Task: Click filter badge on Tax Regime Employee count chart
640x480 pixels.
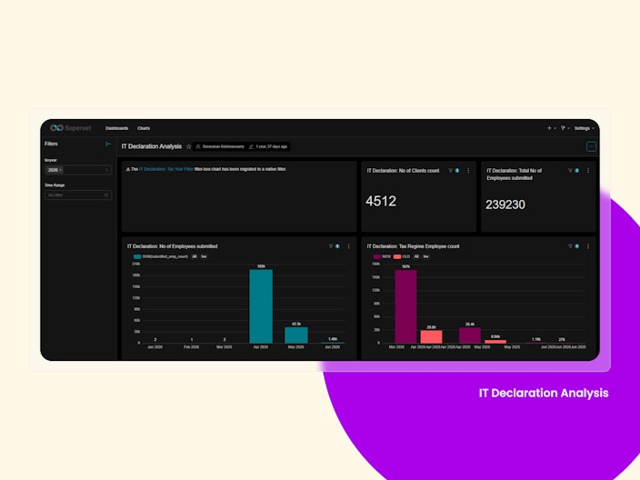Action: tap(576, 246)
